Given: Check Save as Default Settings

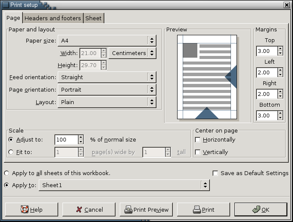Looking at the screenshot, I should [x=215, y=173].
